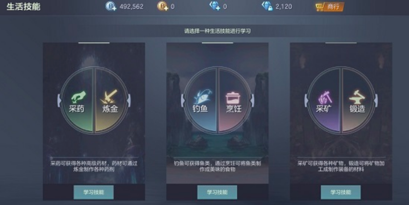The image size is (409, 205).
Task: Click the right arrow on the fishing-cooking circle
Action: [252, 101]
